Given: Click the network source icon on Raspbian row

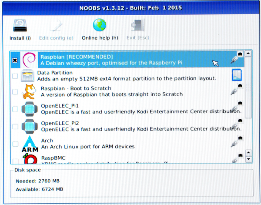Looking at the screenshot, I should click(237, 57).
